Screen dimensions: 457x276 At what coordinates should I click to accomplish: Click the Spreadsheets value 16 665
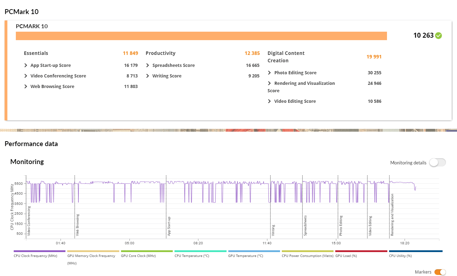tap(253, 65)
